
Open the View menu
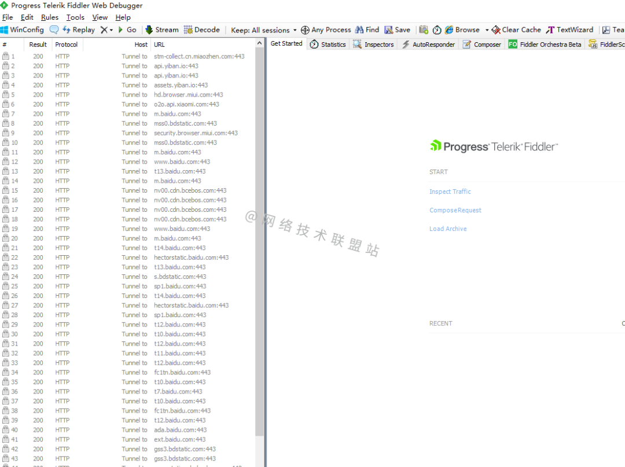pos(100,17)
